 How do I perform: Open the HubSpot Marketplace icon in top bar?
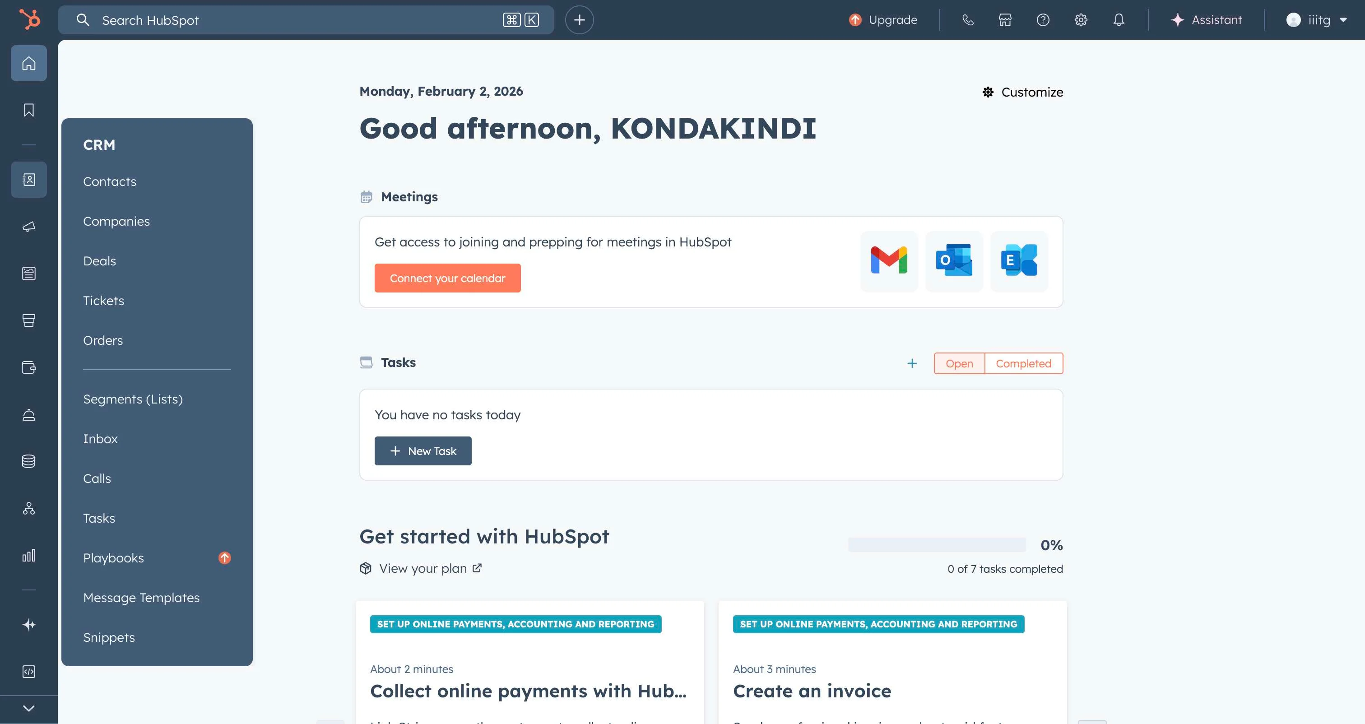click(x=1005, y=20)
